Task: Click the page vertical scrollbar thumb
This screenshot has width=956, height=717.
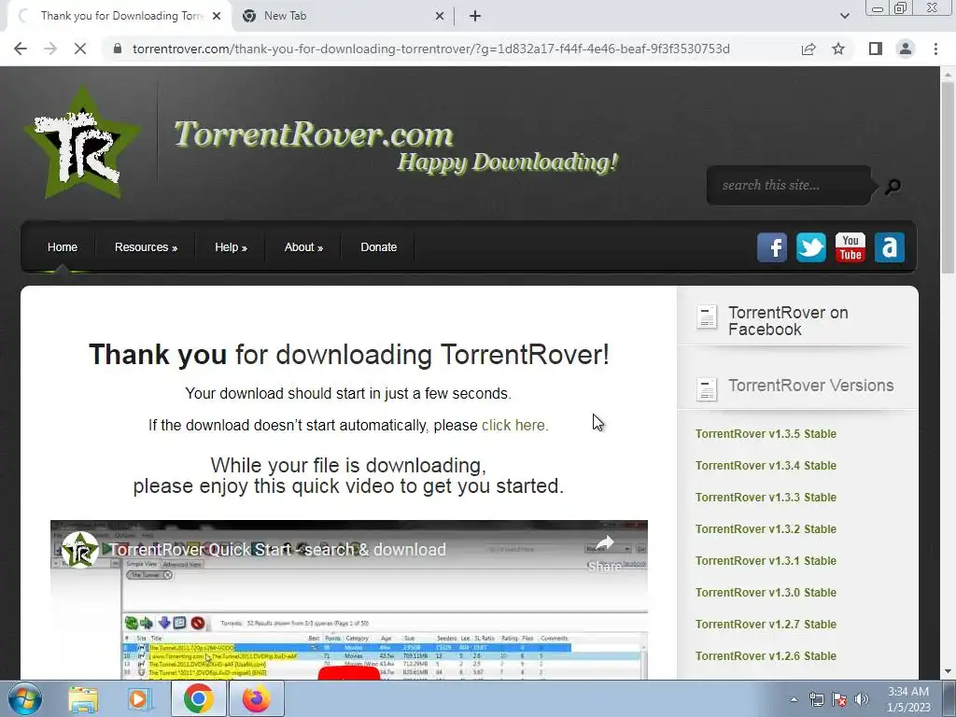Action: [948, 176]
